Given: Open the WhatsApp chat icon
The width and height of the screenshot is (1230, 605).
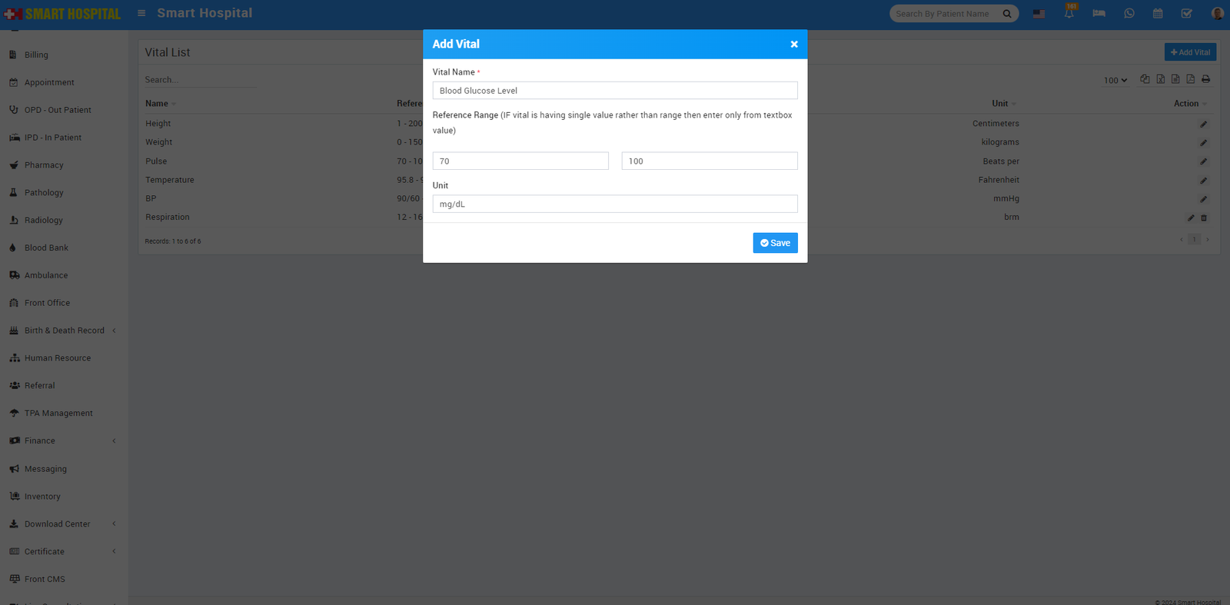Looking at the screenshot, I should [1129, 14].
